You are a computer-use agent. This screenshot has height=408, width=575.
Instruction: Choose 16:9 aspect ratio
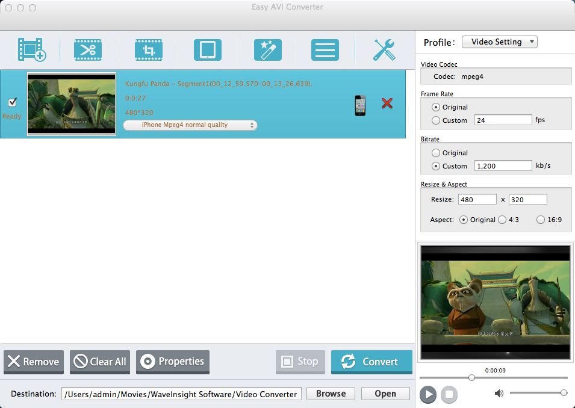tap(541, 220)
